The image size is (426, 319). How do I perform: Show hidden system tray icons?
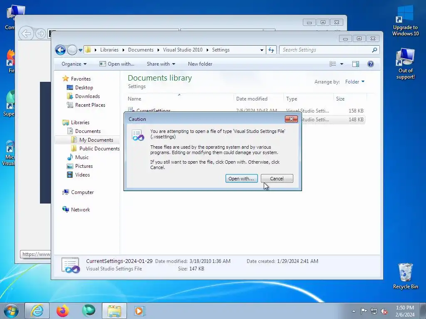(x=354, y=311)
